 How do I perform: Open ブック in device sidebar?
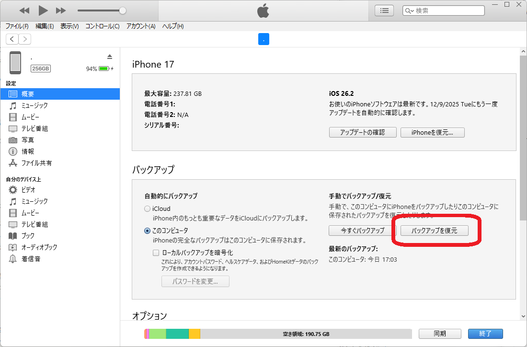pos(60,236)
